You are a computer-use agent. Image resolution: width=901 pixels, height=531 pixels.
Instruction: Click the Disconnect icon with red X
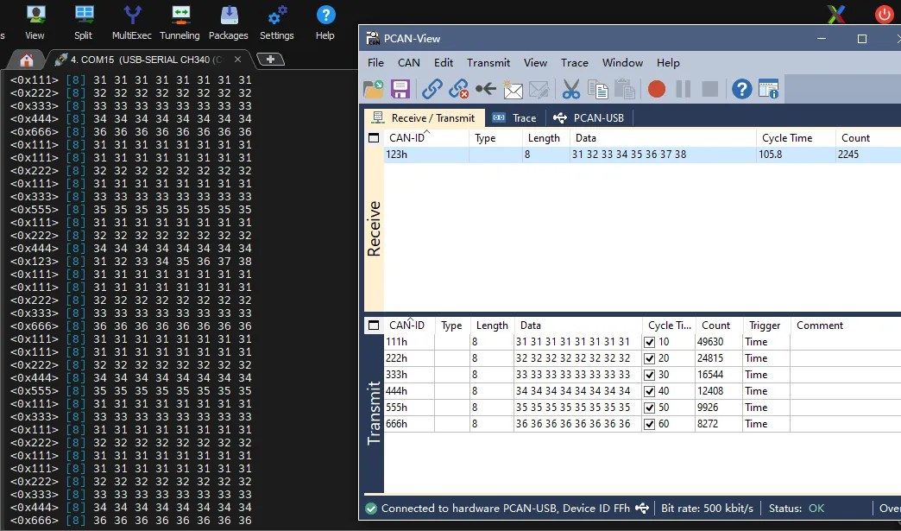click(459, 89)
